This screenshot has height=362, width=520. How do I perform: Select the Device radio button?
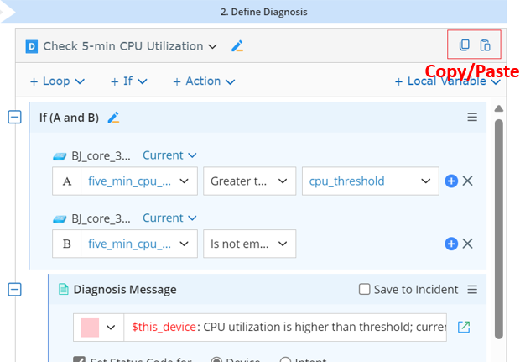pos(216,360)
